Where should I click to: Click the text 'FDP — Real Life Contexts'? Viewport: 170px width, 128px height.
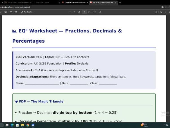(72, 57)
